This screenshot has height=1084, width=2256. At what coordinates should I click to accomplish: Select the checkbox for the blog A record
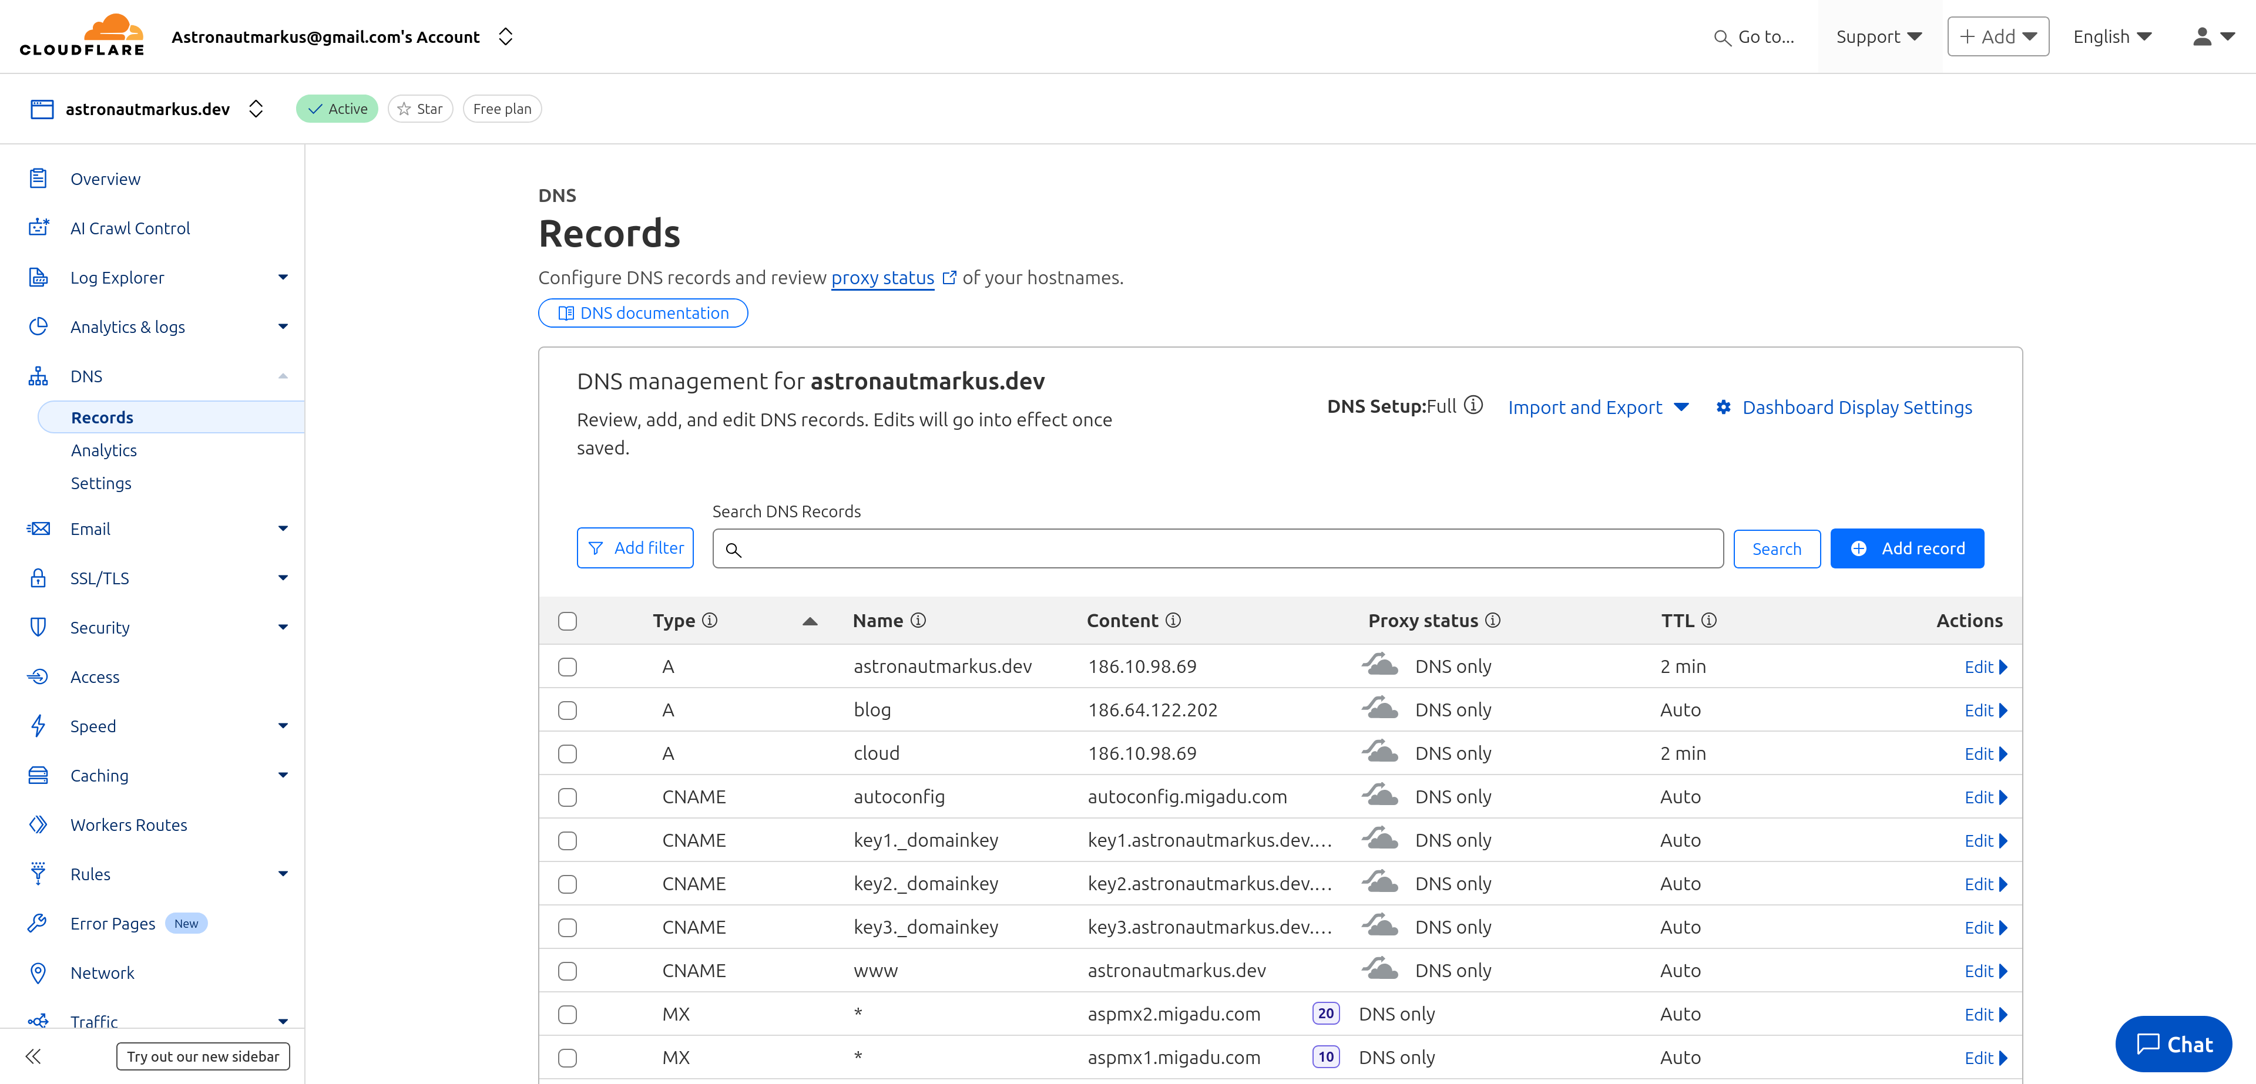(x=568, y=710)
